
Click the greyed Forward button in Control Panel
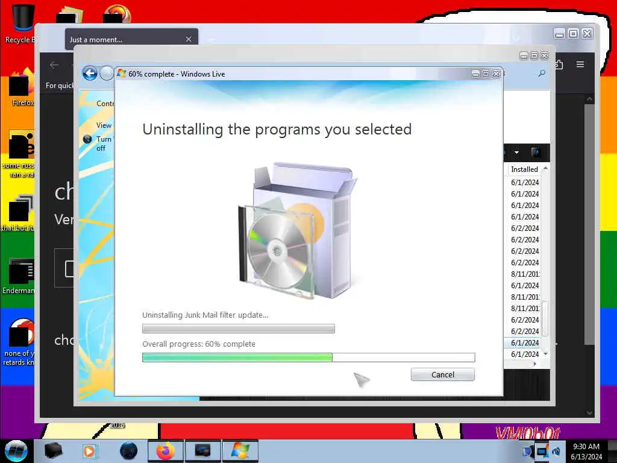(106, 73)
